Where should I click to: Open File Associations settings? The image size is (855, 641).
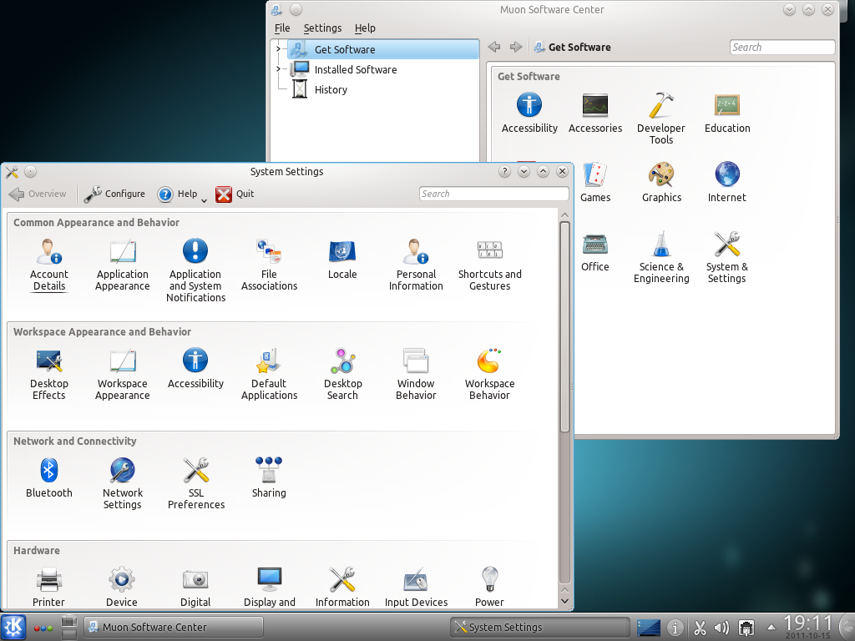click(269, 265)
